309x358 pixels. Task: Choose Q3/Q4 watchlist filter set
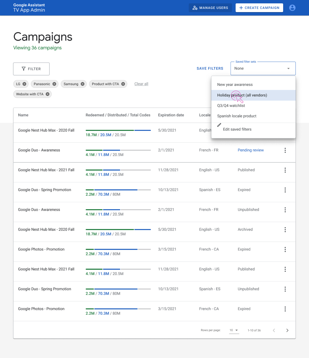click(x=253, y=106)
